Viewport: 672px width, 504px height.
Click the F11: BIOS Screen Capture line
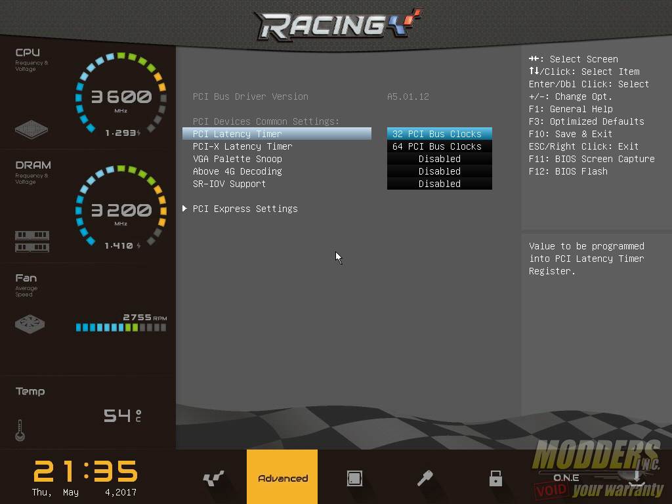[x=591, y=159]
